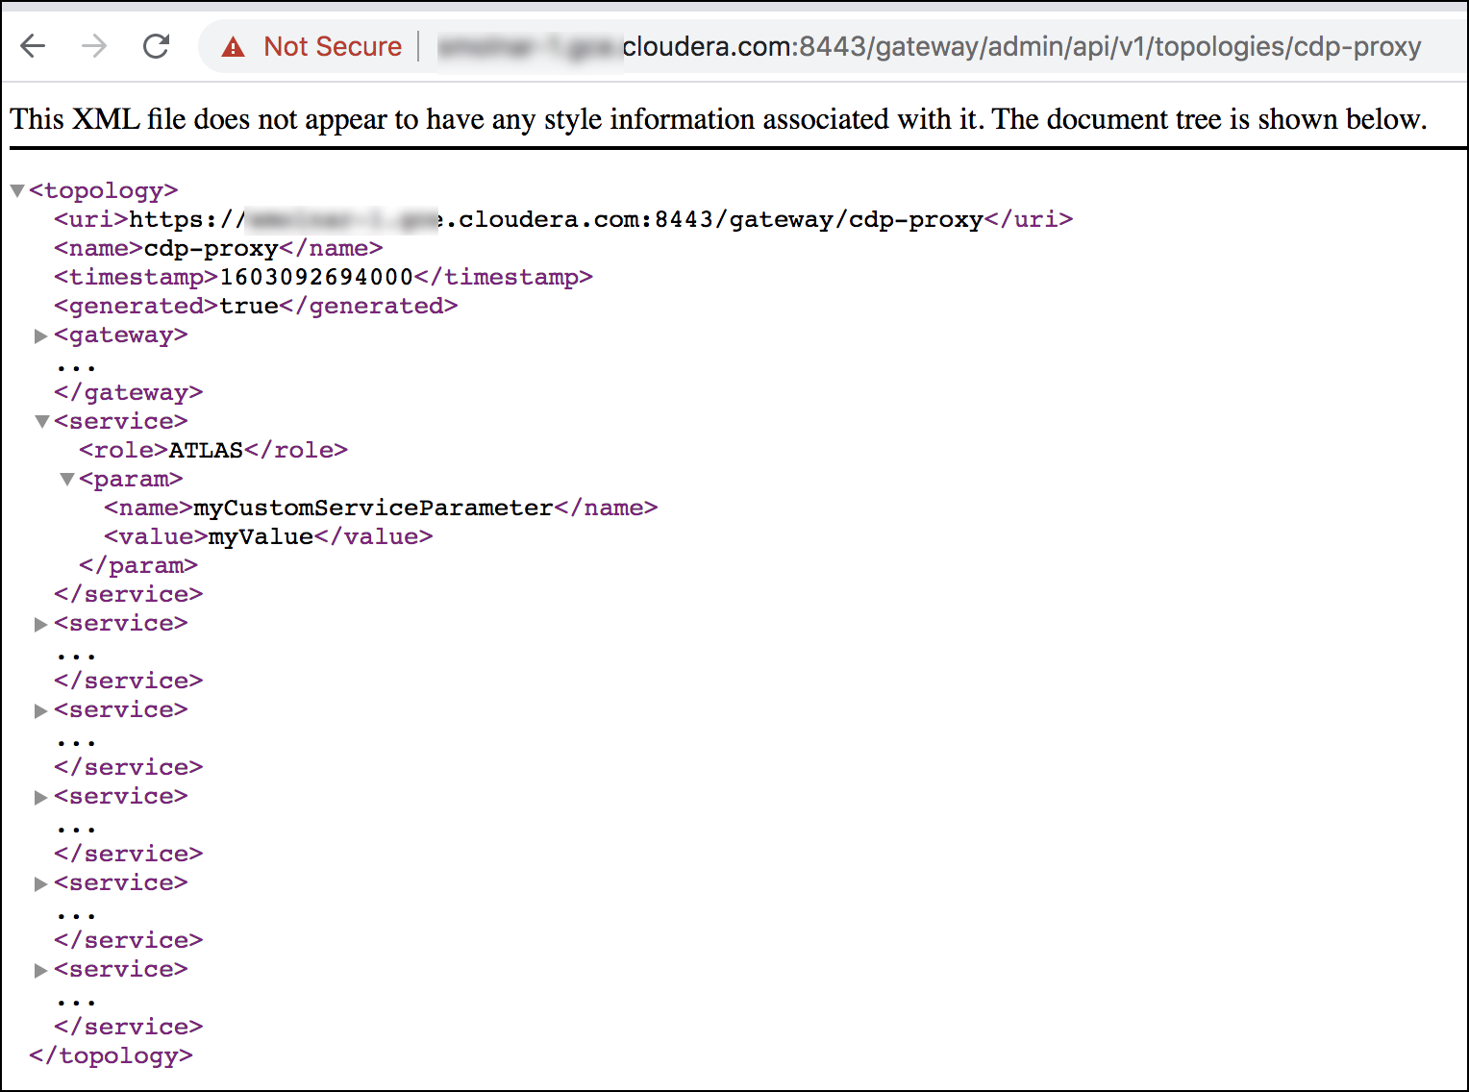The width and height of the screenshot is (1469, 1092).
Task: Expand the collapsed gateway element
Action: 41,335
